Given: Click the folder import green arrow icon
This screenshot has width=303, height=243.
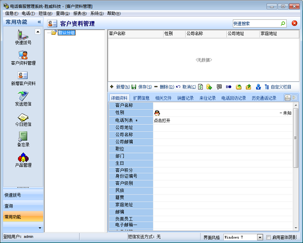Looking at the screenshot, I should pyautogui.click(x=239, y=87).
